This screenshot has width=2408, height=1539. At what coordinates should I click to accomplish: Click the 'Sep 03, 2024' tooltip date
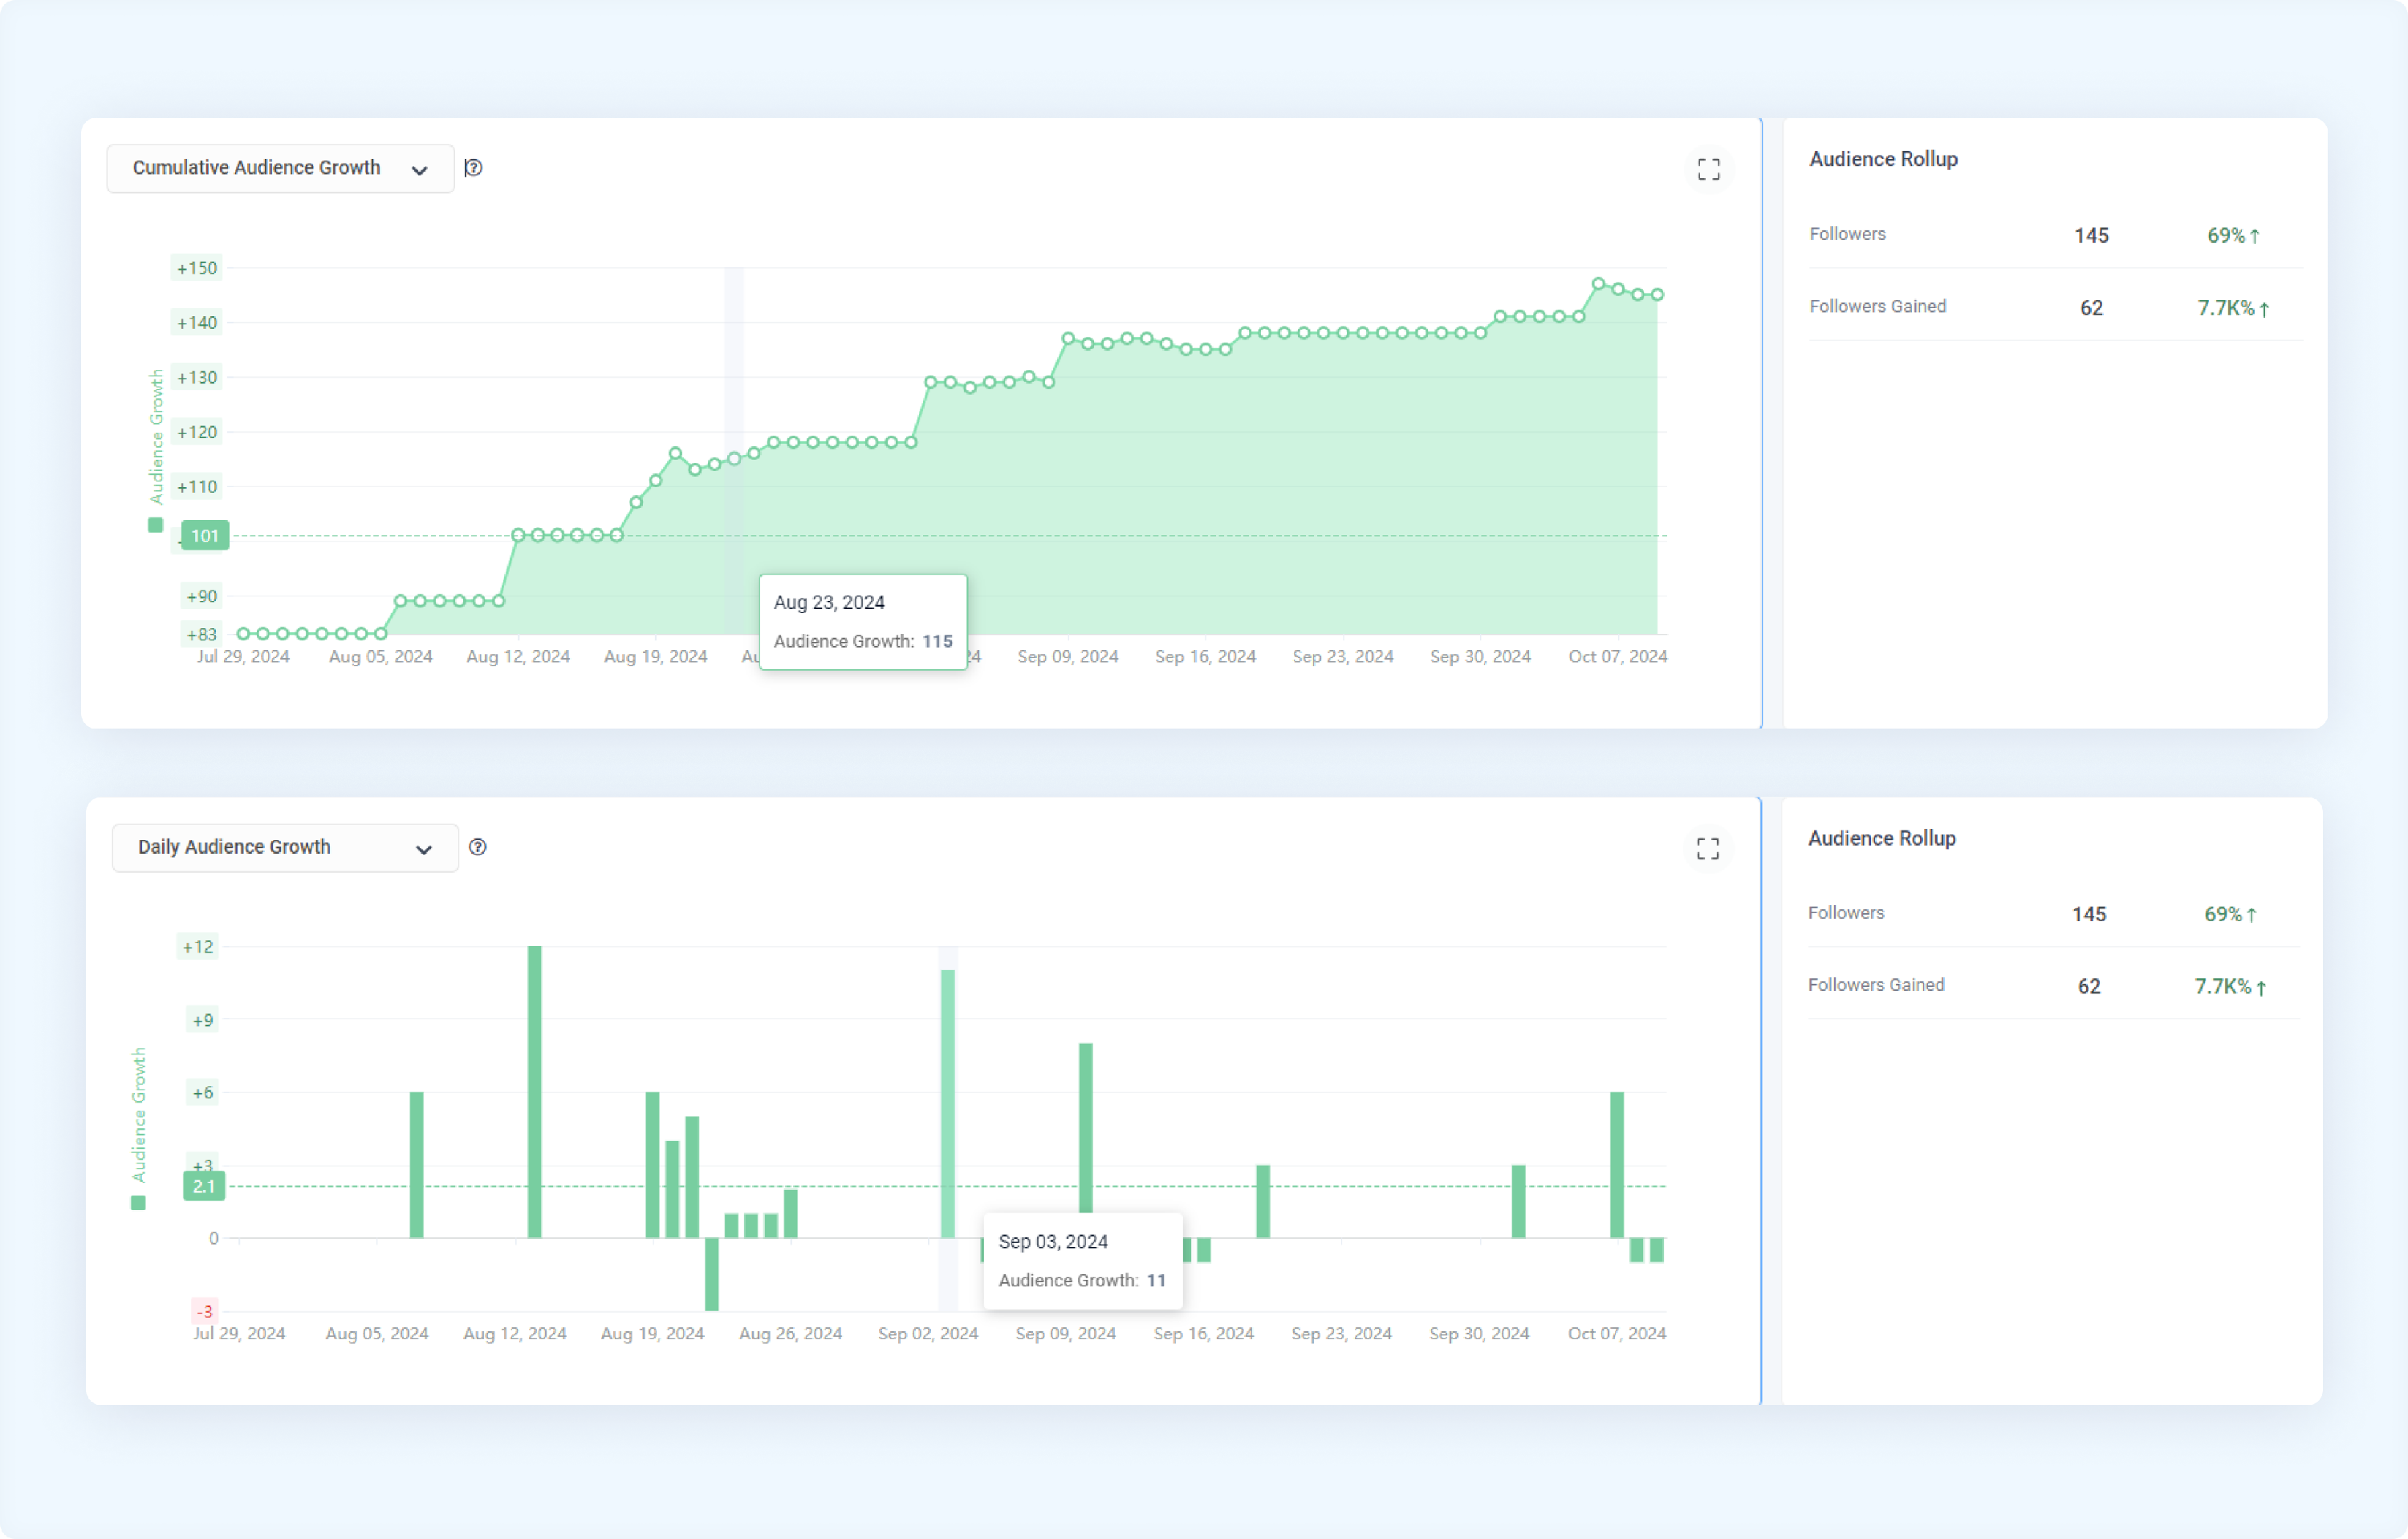tap(1053, 1241)
